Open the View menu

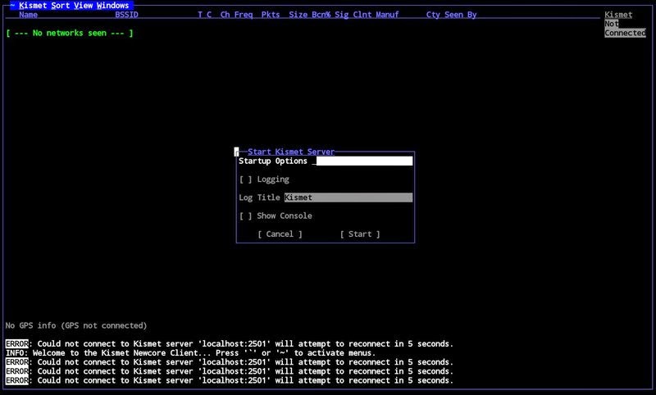[x=83, y=6]
